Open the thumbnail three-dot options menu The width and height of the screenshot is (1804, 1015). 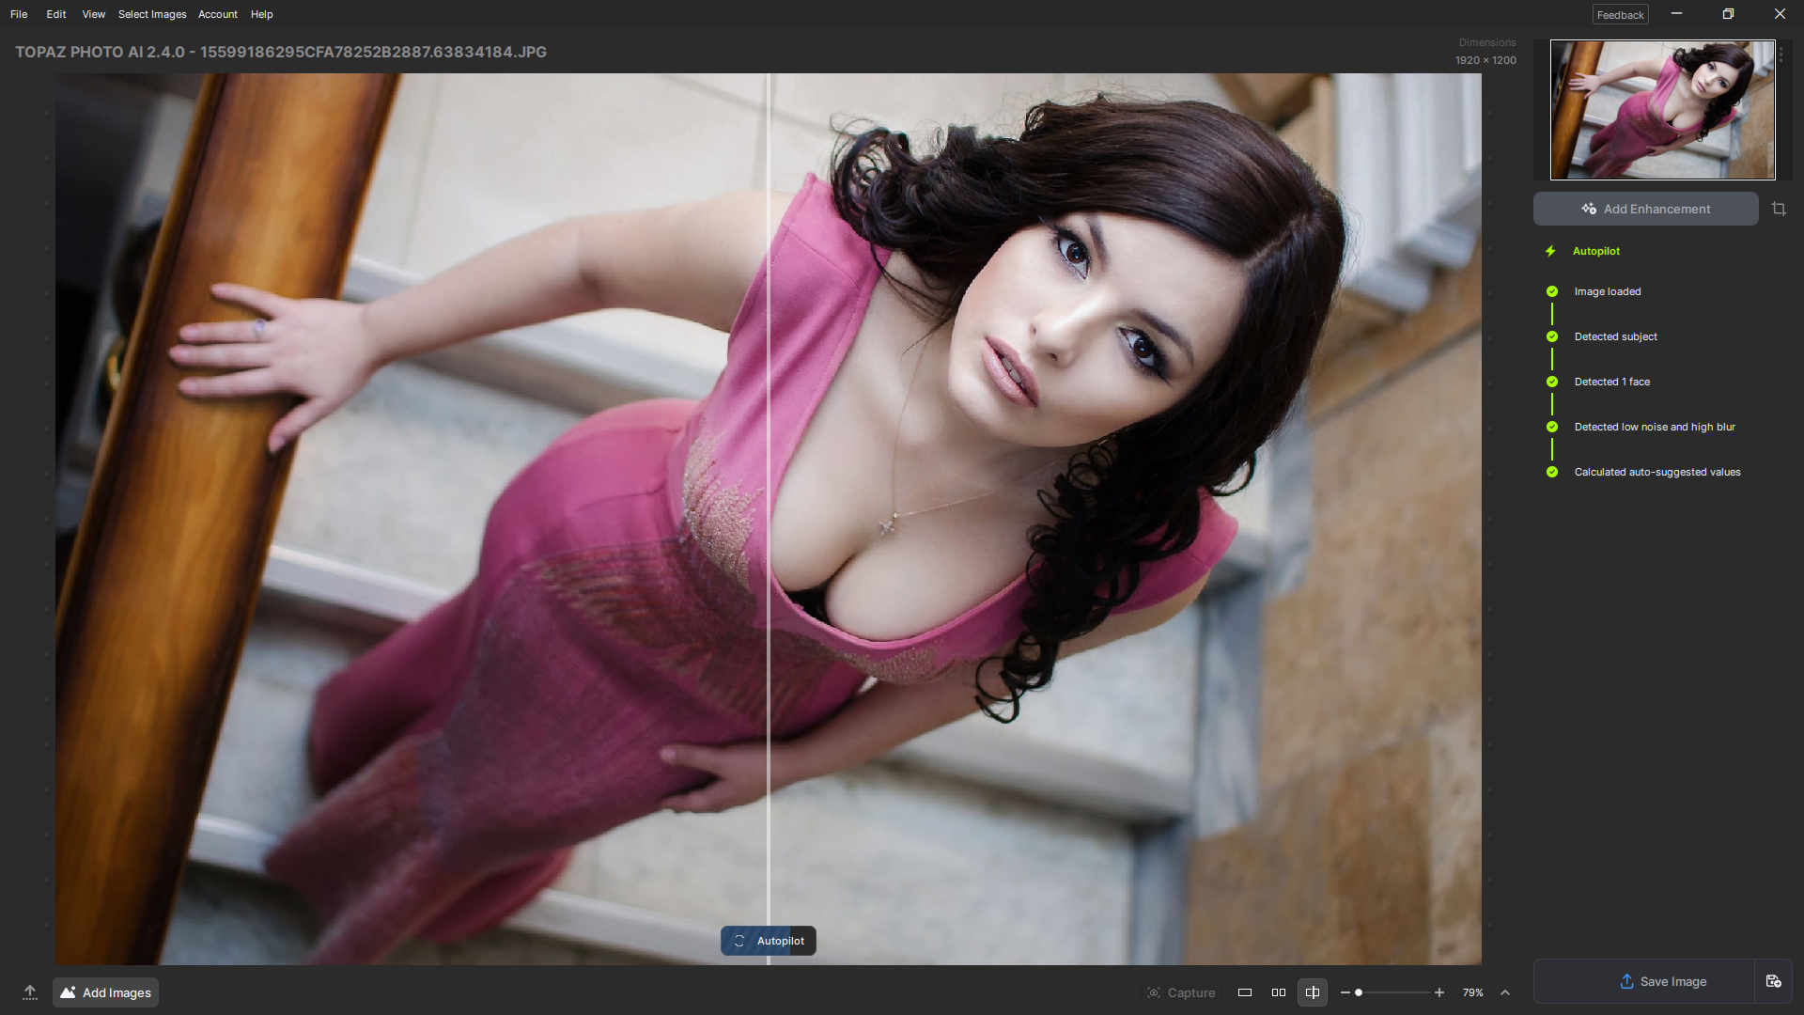coord(1781,55)
